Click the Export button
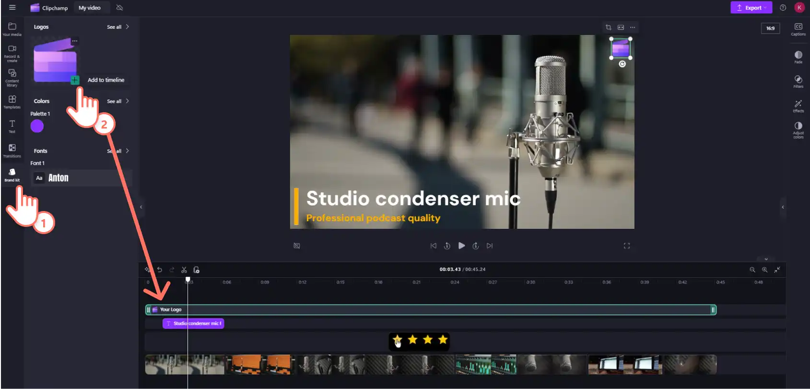The height and width of the screenshot is (389, 810). [x=751, y=8]
